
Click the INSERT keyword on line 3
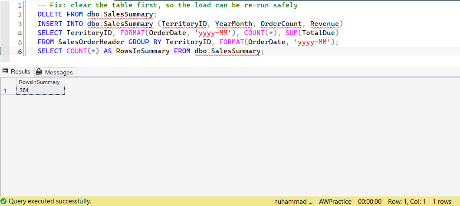point(50,24)
